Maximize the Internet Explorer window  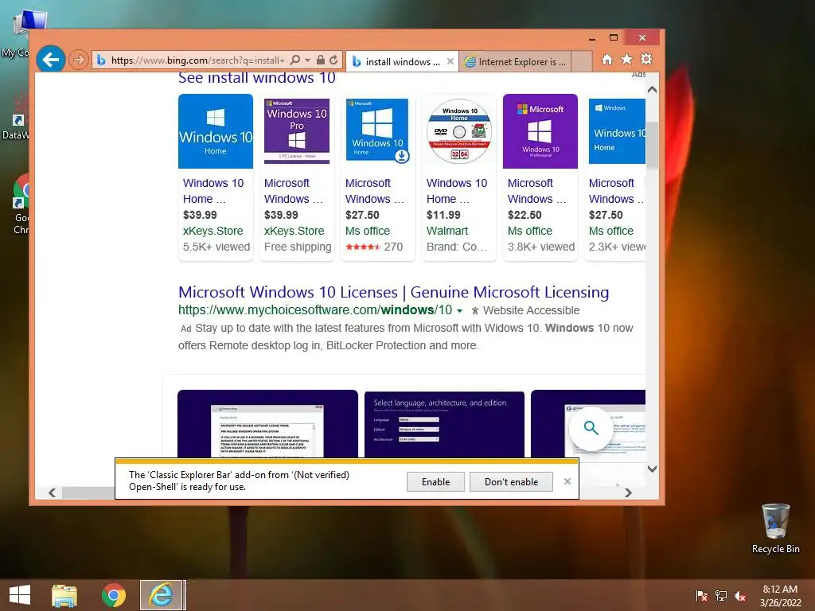614,37
